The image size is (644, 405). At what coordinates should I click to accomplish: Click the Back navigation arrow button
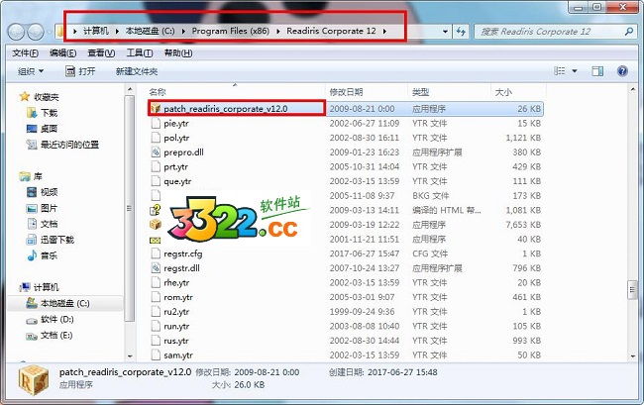[x=16, y=32]
